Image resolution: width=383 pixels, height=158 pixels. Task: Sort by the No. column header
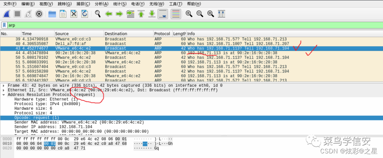[x=11, y=33]
